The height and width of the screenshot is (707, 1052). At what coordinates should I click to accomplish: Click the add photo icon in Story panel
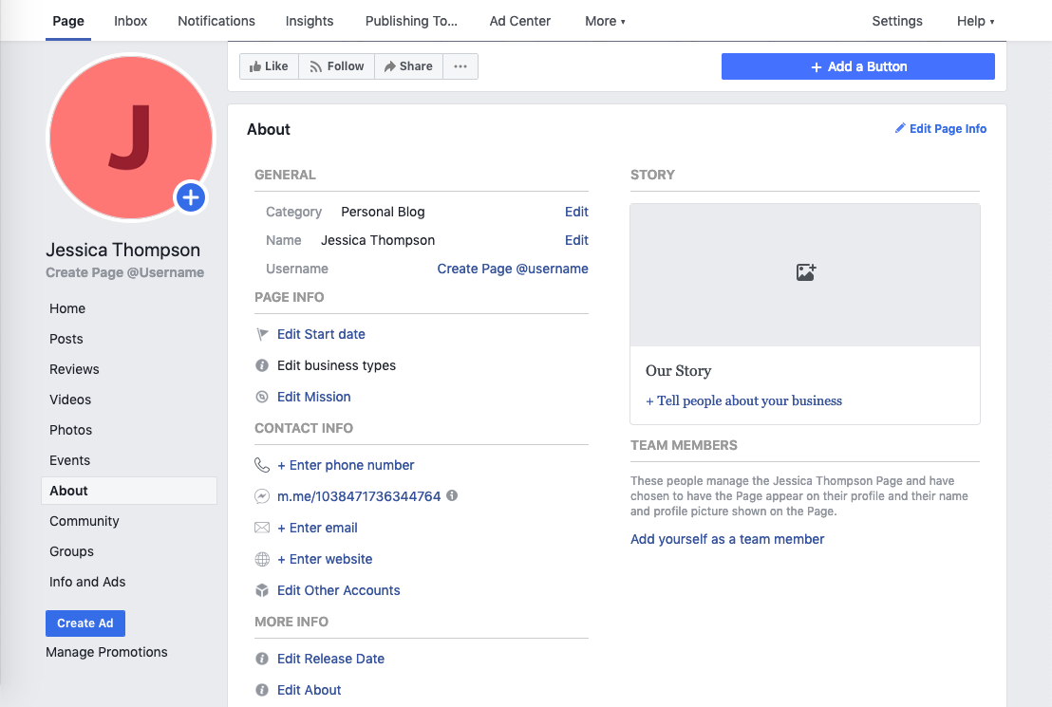pyautogui.click(x=806, y=272)
